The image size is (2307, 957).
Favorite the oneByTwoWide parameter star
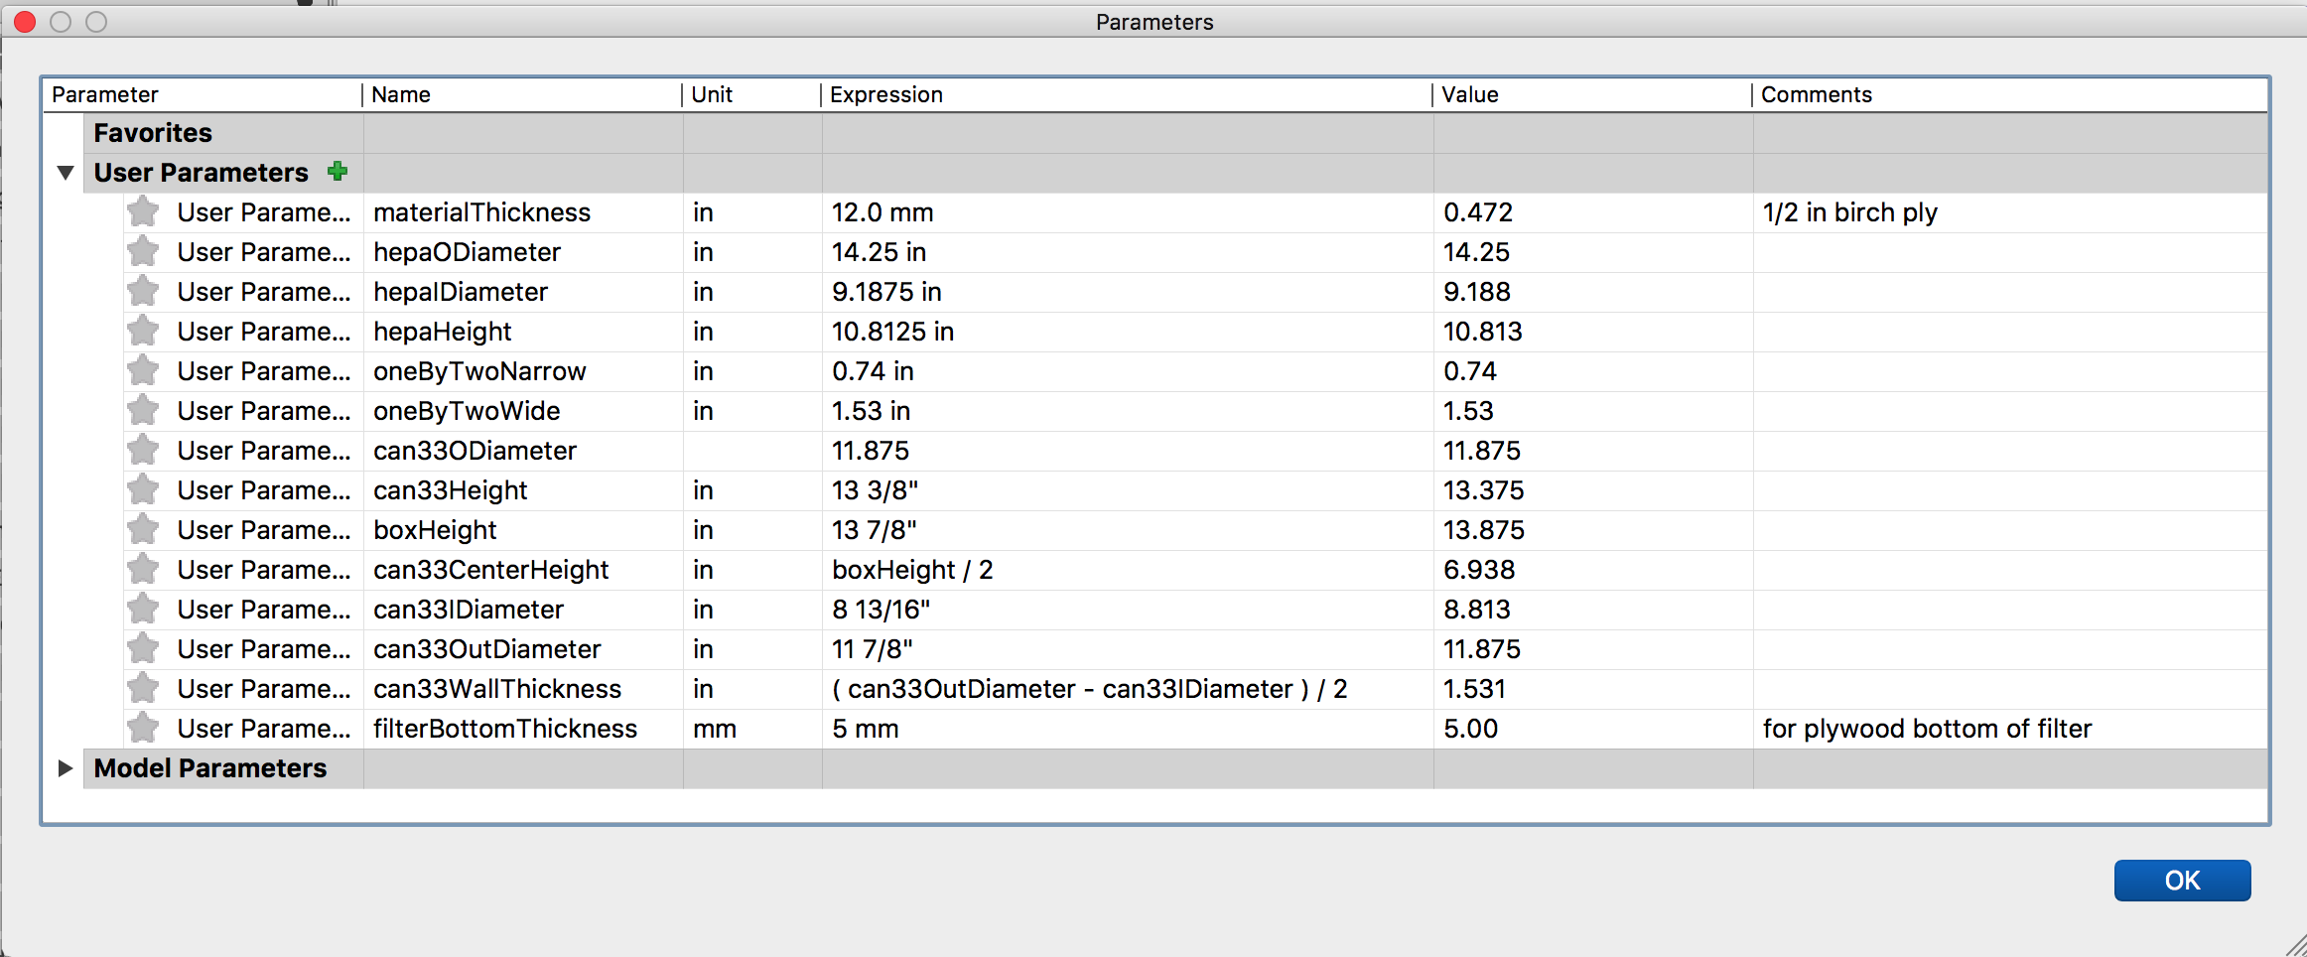tap(143, 410)
